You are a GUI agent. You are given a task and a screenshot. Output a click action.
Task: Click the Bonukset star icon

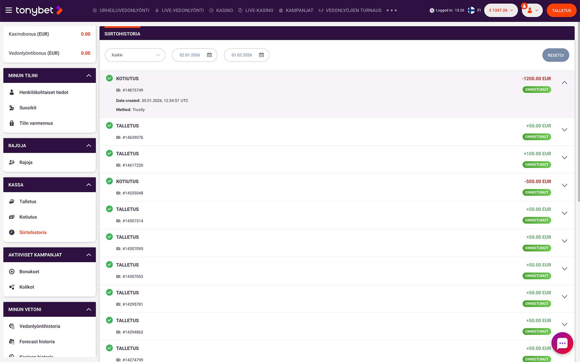click(x=12, y=271)
